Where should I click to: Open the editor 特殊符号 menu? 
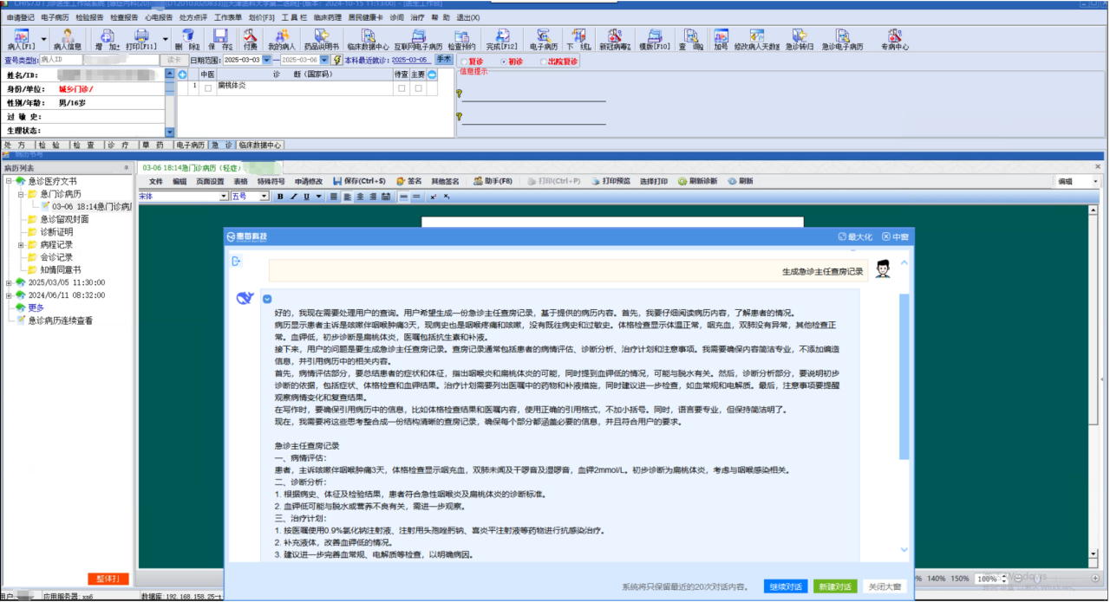(271, 181)
